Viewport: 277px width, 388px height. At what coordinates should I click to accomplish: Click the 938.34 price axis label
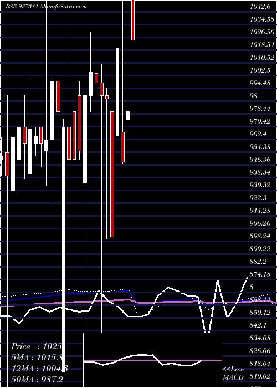pyautogui.click(x=260, y=172)
